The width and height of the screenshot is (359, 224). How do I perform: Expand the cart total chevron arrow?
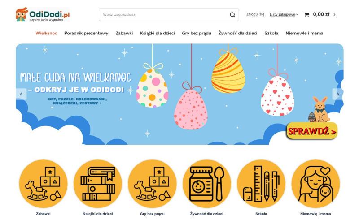[334, 15]
